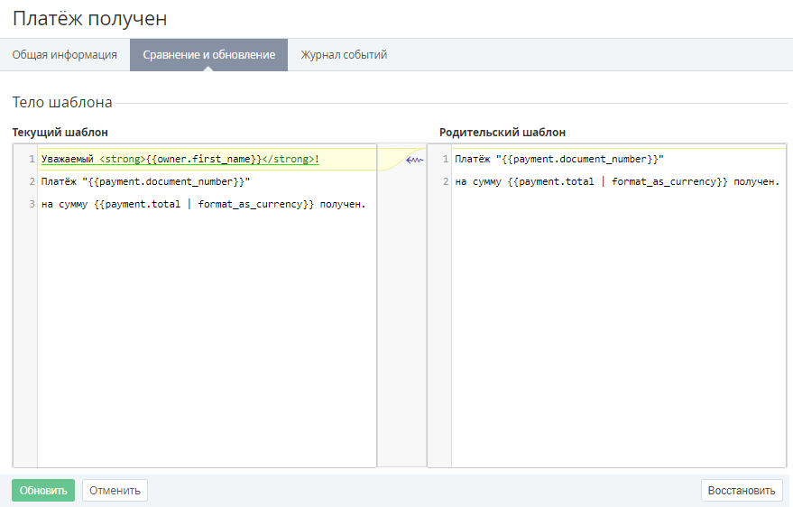Click line number 1 in parent template gutter

pos(445,160)
